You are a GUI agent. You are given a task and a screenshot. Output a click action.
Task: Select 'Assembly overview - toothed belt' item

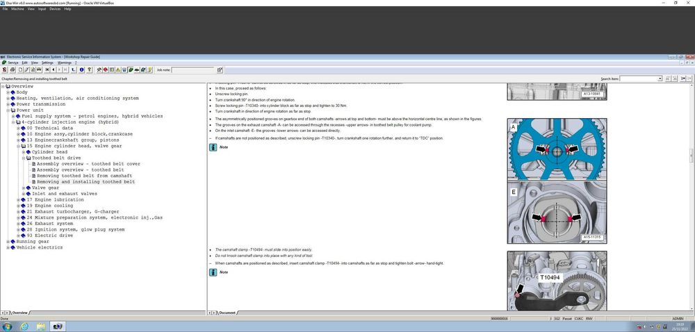80,170
